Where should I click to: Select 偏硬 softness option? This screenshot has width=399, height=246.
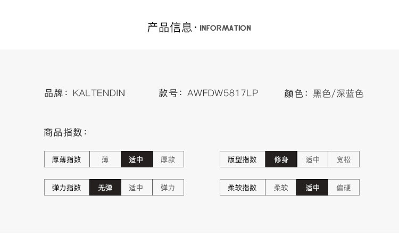coord(344,188)
